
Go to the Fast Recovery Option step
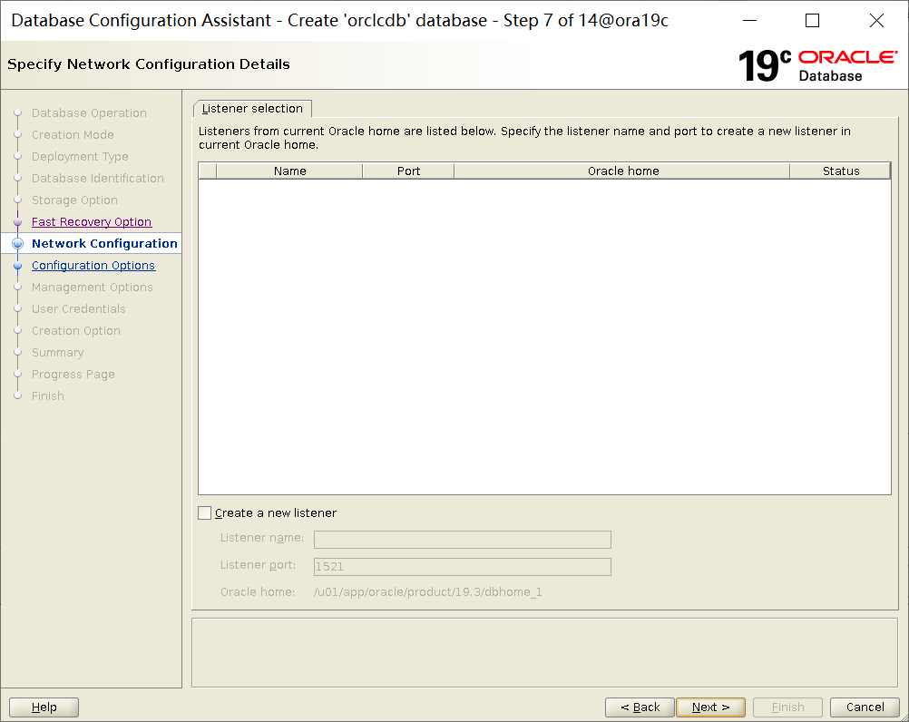[x=92, y=222]
